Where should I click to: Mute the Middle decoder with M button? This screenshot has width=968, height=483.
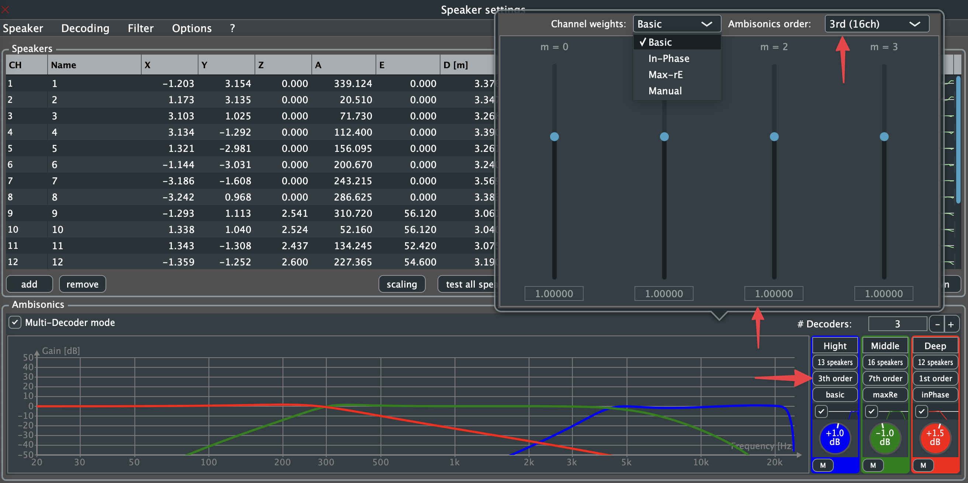click(x=872, y=465)
